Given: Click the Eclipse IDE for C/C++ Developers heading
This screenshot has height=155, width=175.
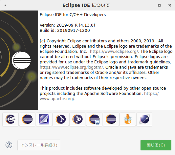Looking at the screenshot, I should point(73,15).
